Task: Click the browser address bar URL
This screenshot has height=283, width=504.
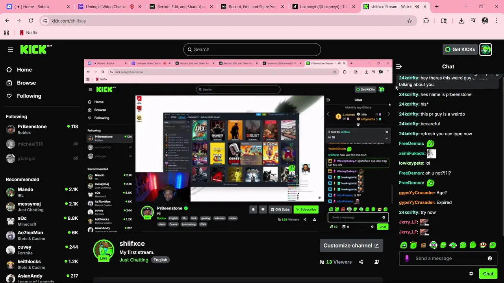Action: coord(69,21)
